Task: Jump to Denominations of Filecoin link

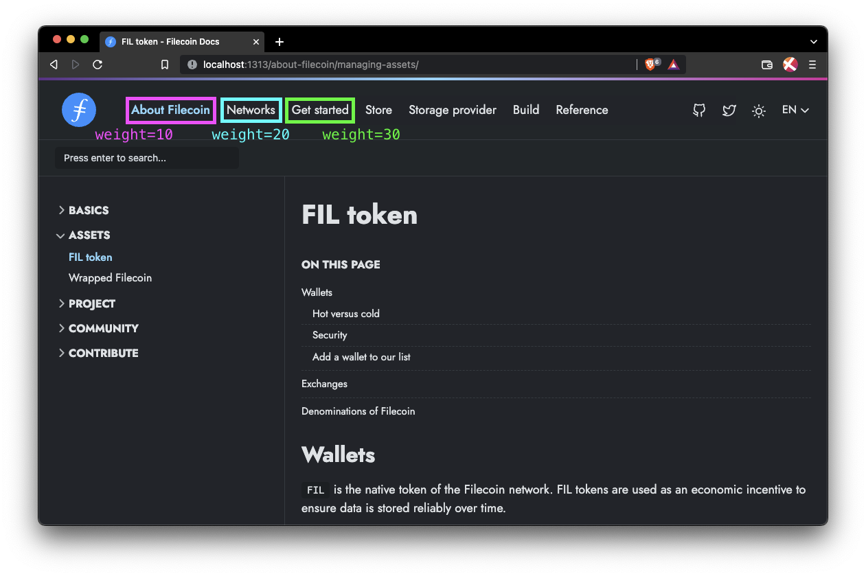Action: tap(358, 411)
